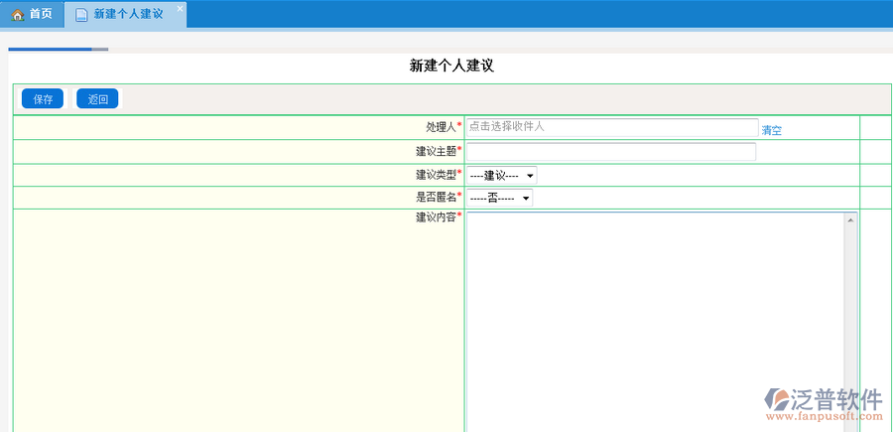
Task: Click the 新建个人建议 page heading
Action: click(x=451, y=67)
